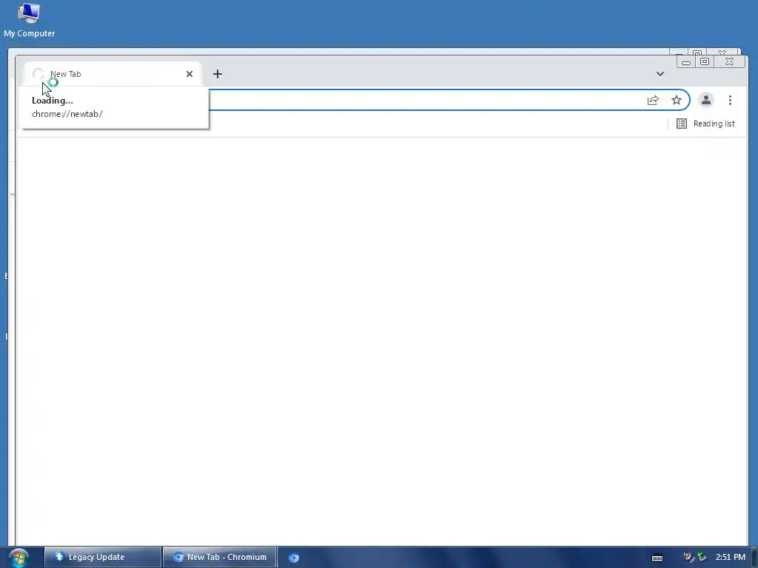Maximize the Chromium window

pyautogui.click(x=705, y=62)
